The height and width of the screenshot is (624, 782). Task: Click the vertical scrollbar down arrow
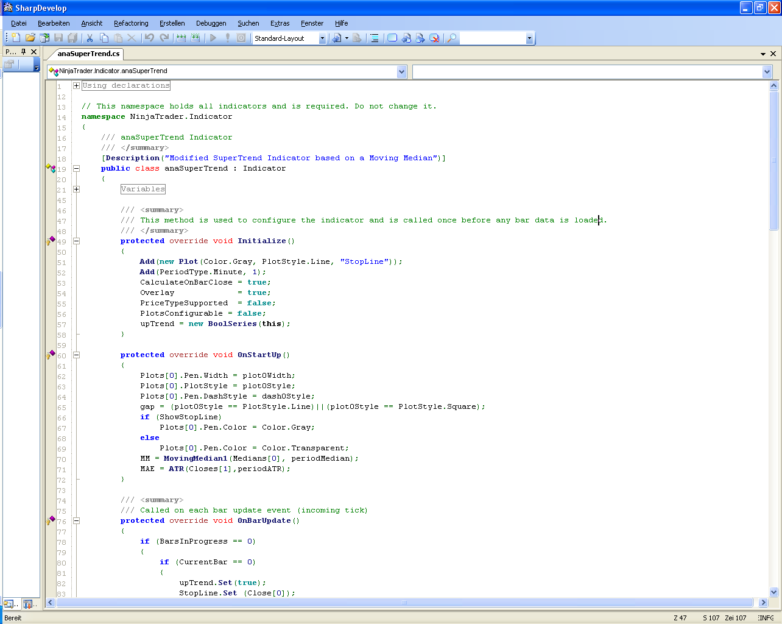[x=774, y=591]
